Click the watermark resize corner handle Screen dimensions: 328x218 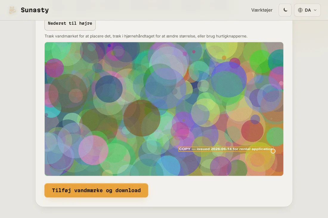[273, 151]
